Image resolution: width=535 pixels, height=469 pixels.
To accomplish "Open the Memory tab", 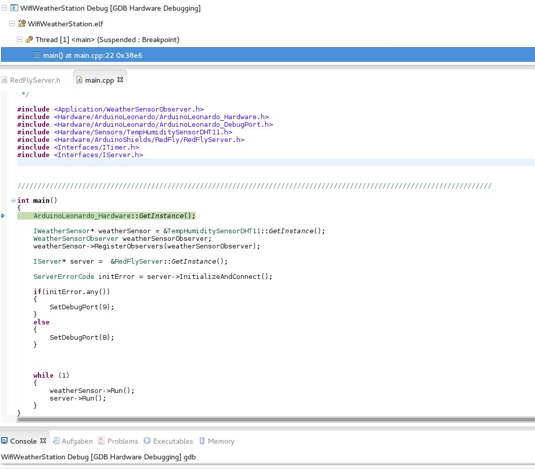I will (x=221, y=441).
